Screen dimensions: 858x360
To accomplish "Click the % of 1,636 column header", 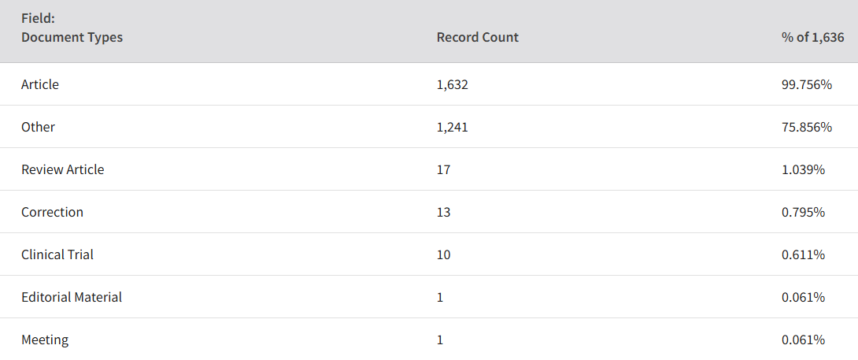I will pos(813,38).
